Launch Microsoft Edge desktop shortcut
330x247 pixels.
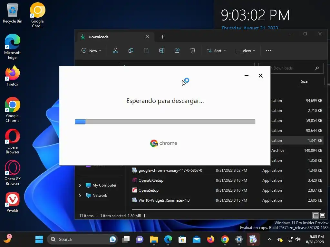coord(13,47)
